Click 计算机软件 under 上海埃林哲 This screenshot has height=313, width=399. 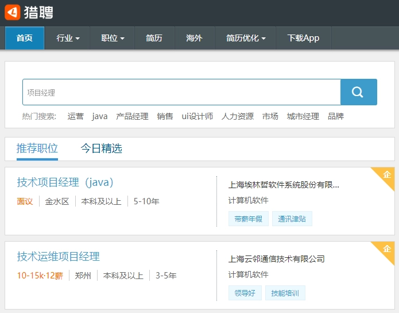249,200
